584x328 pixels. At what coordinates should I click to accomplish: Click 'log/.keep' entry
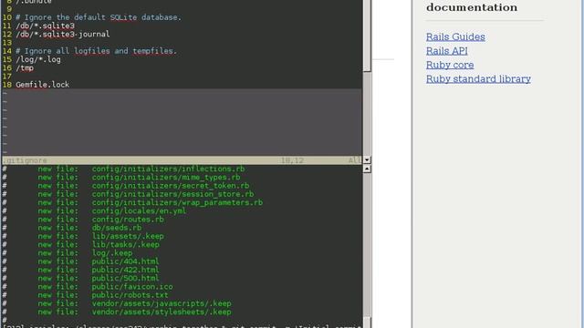pos(112,253)
